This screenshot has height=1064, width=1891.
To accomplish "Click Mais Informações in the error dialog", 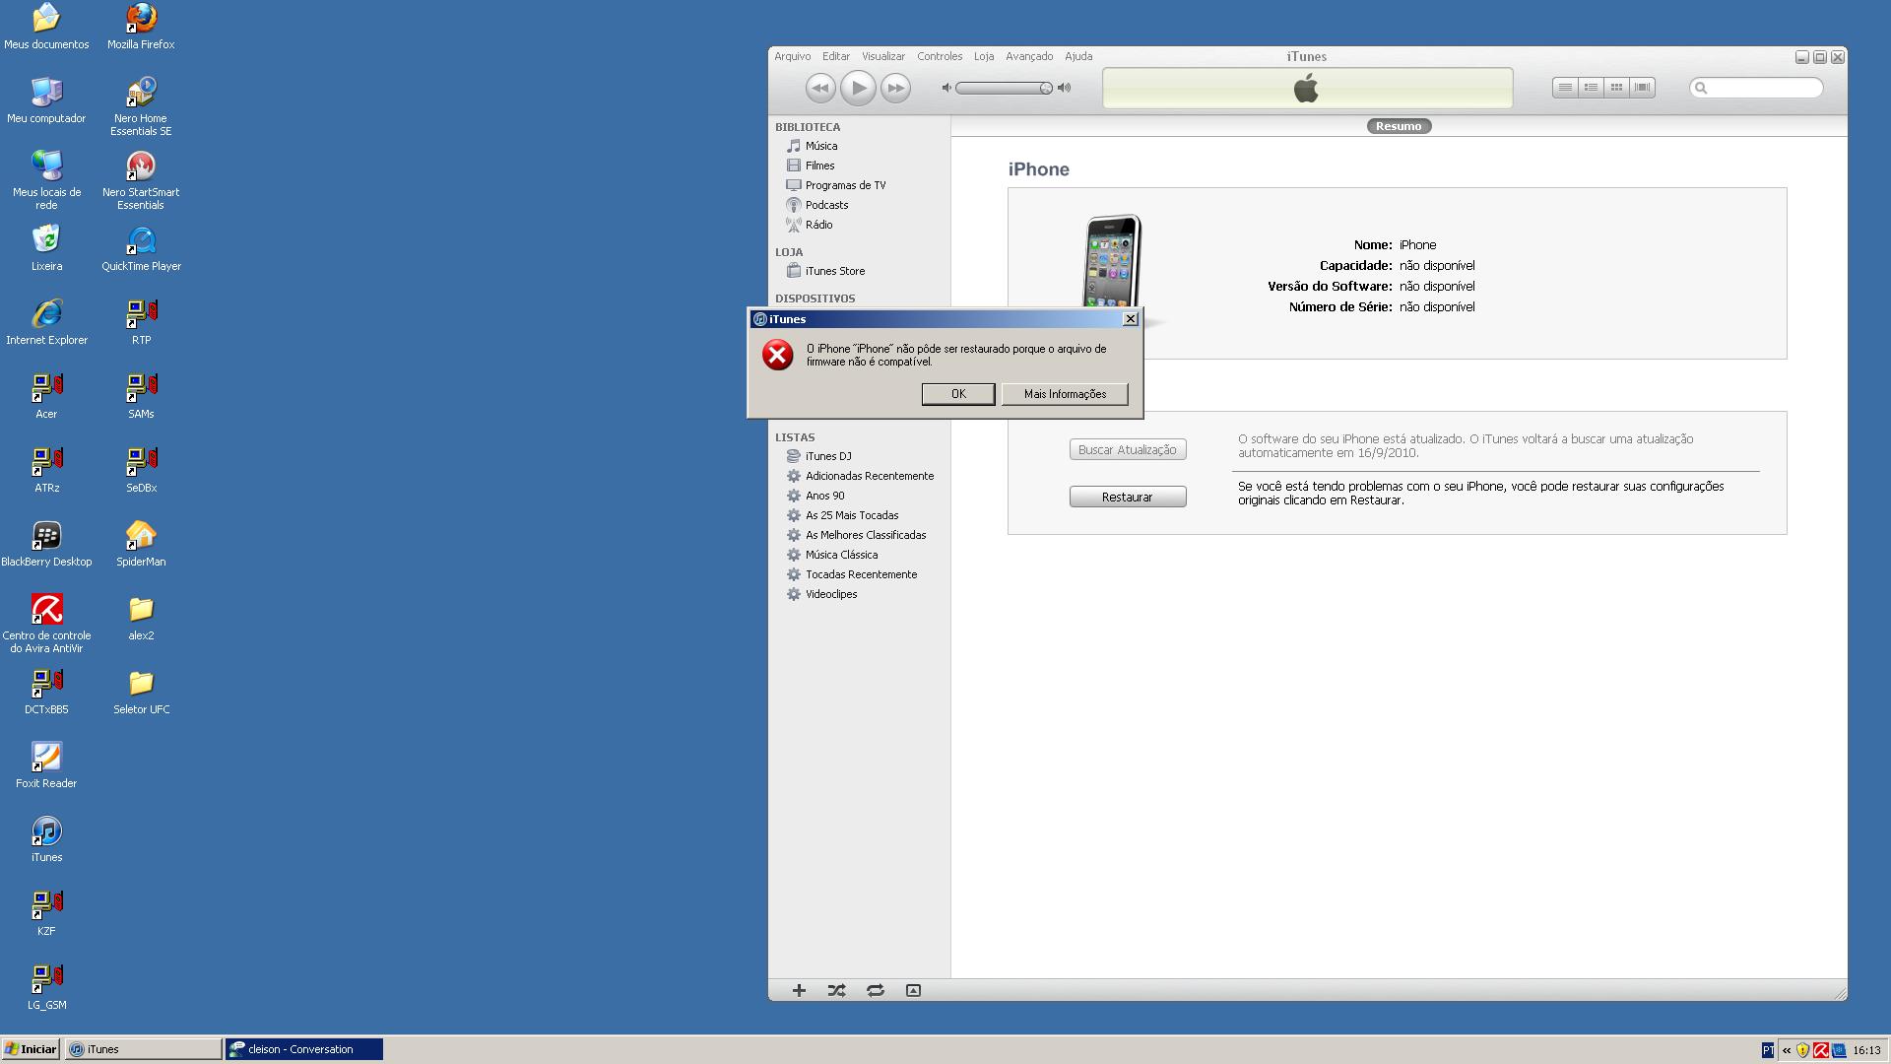I will tap(1065, 394).
